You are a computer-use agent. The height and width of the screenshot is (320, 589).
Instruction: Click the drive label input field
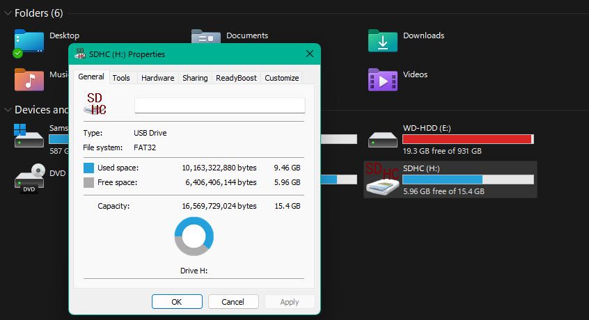coord(220,106)
